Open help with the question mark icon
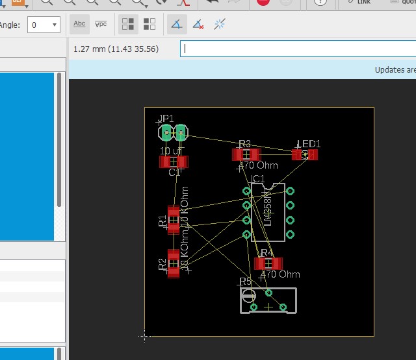Screen dimensions: 416x360 click(320, 3)
